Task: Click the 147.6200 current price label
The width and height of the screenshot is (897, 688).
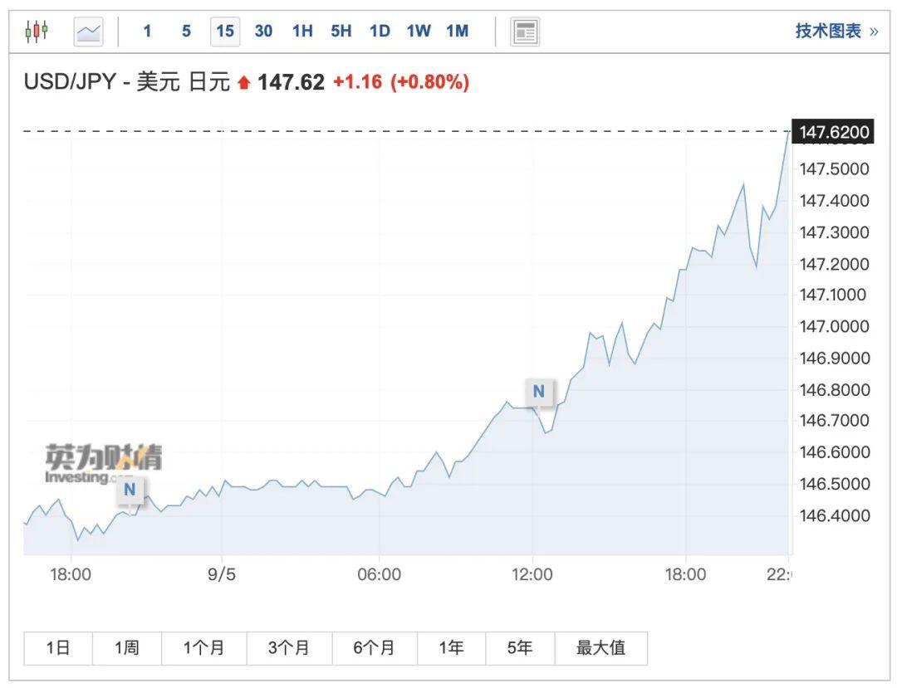Action: pos(833,132)
